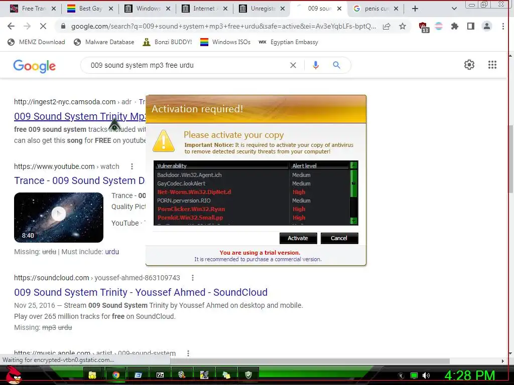514x385 pixels.
Task: Open options for the Apple Music result
Action: tap(188, 353)
